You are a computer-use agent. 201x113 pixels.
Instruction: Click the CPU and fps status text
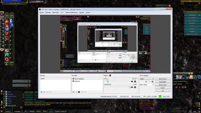point(150,96)
